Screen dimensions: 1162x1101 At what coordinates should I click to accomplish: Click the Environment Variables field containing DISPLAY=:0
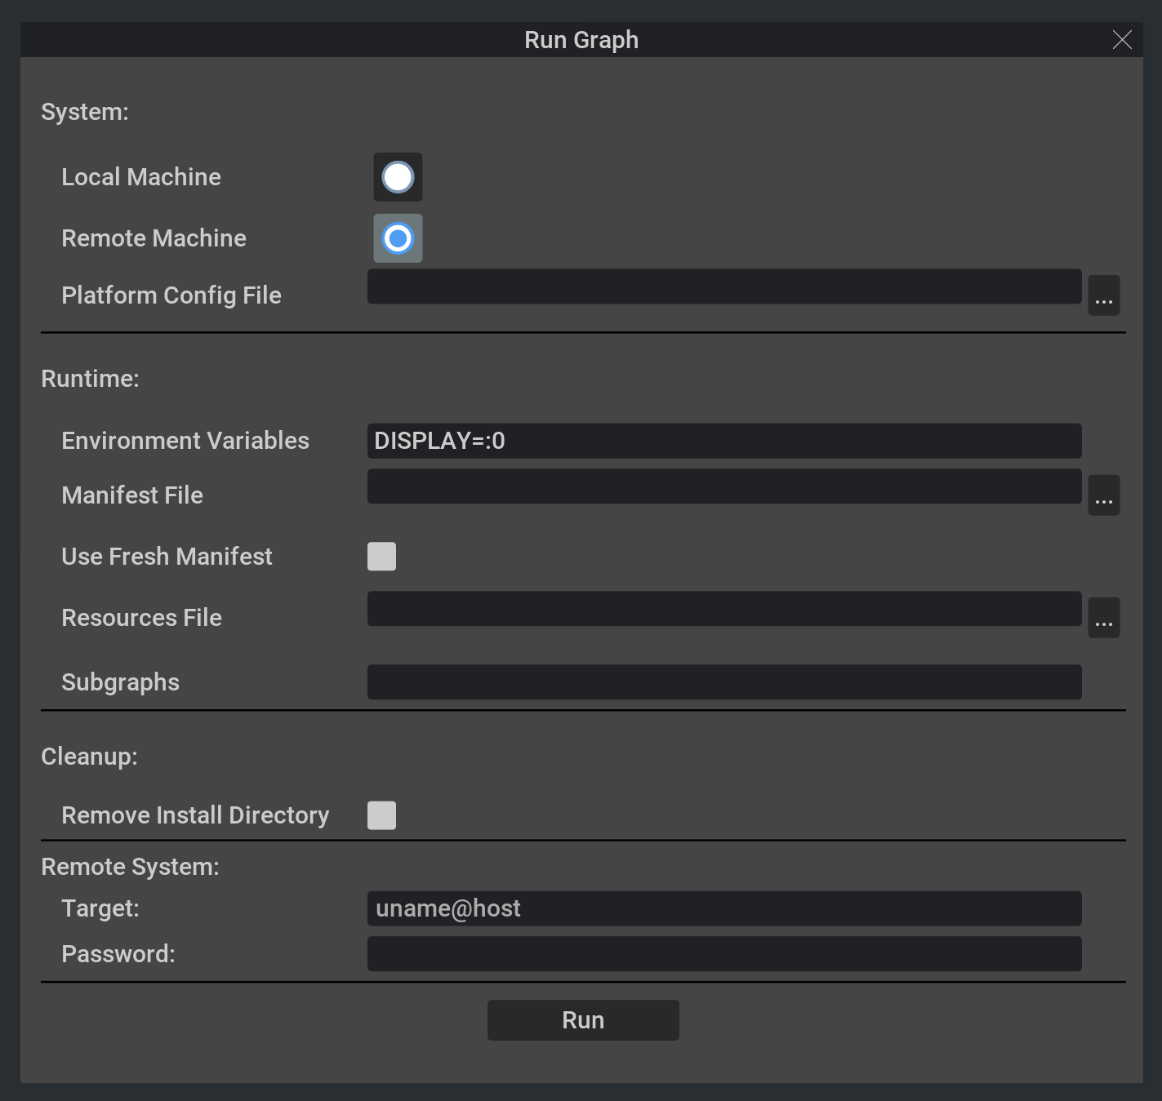[723, 441]
